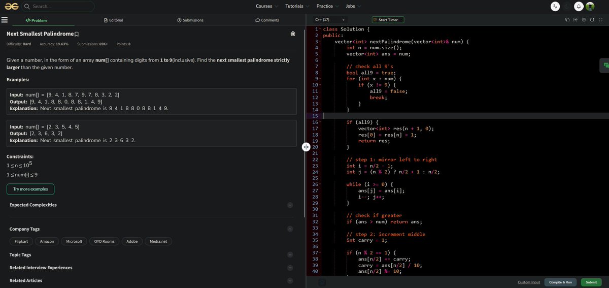
Task: Copy the editor code with copy icon
Action: pos(567,20)
